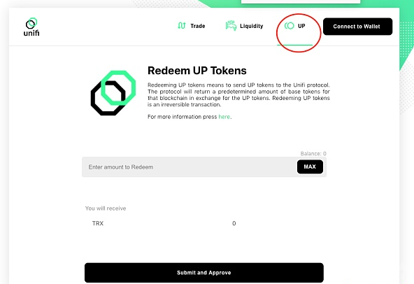Click the Redeem UP Tokens heading
Viewport: 414px width, 284px height.
[197, 71]
